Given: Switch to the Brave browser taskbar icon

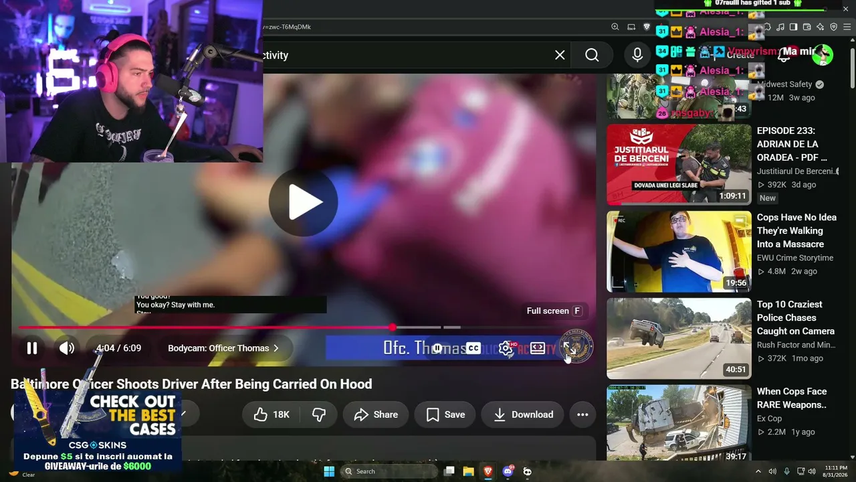Looking at the screenshot, I should pos(488,471).
